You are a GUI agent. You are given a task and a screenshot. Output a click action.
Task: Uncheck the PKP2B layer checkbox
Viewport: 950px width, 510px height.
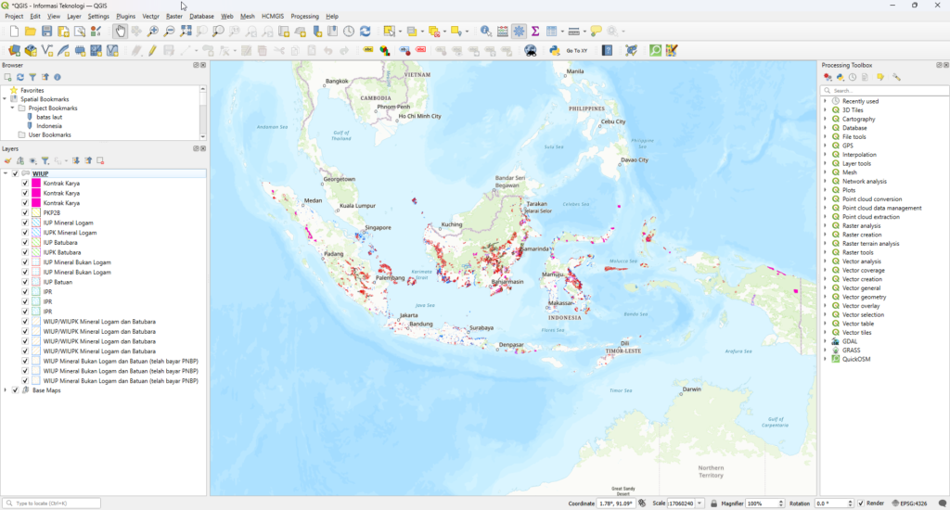click(25, 213)
